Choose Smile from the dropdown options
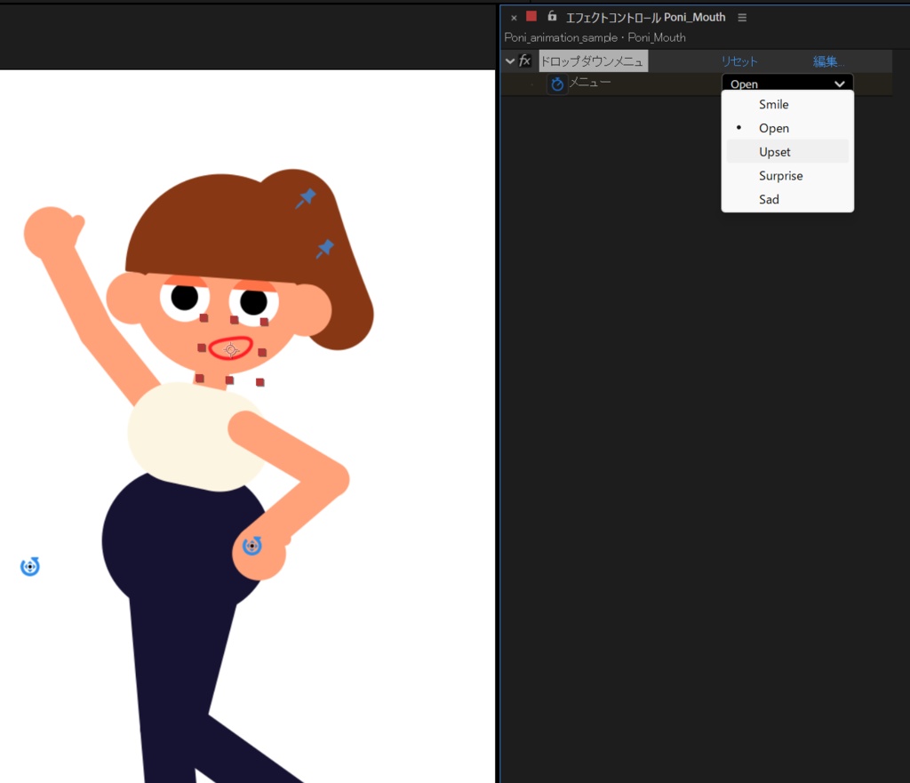910x783 pixels. (x=772, y=104)
